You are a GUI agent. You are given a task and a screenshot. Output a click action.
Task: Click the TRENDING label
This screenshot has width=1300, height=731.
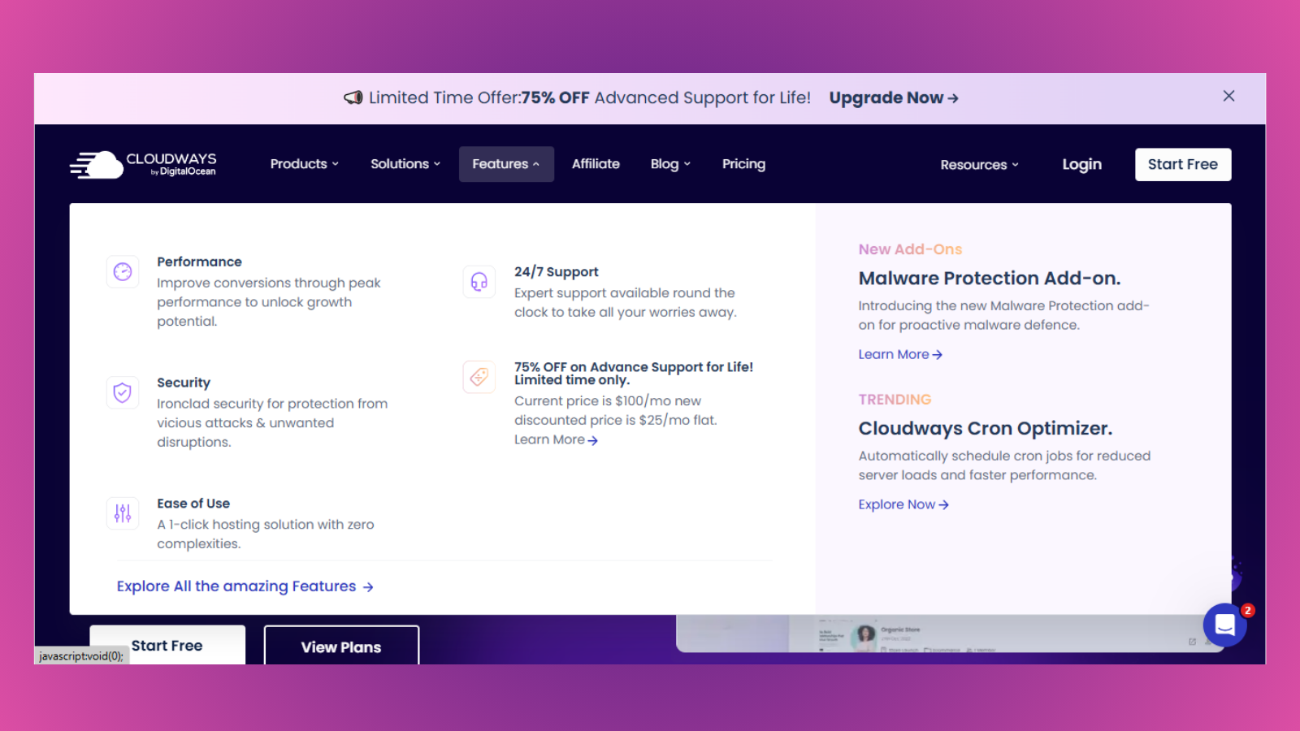(x=895, y=400)
